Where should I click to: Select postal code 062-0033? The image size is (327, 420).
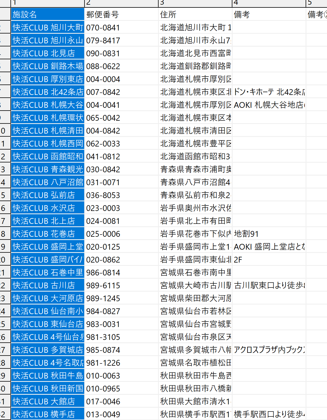tap(121, 143)
